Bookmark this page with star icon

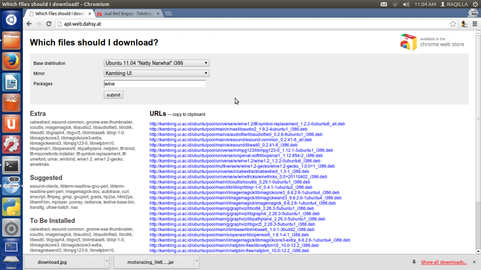click(x=453, y=24)
